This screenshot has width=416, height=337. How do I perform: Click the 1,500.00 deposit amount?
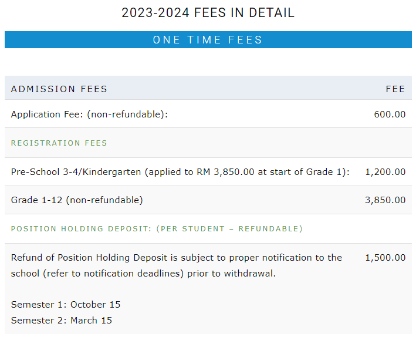coord(385,258)
